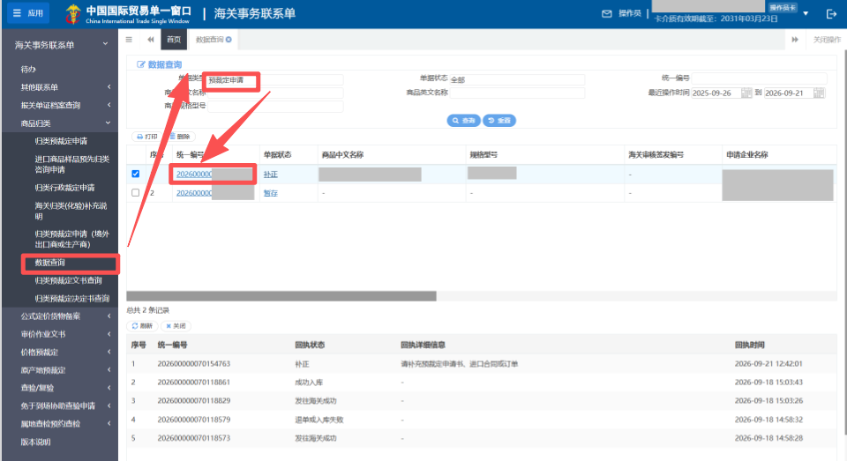Click the tabs scroll-left double arrow
847x461 pixels.
(151, 40)
